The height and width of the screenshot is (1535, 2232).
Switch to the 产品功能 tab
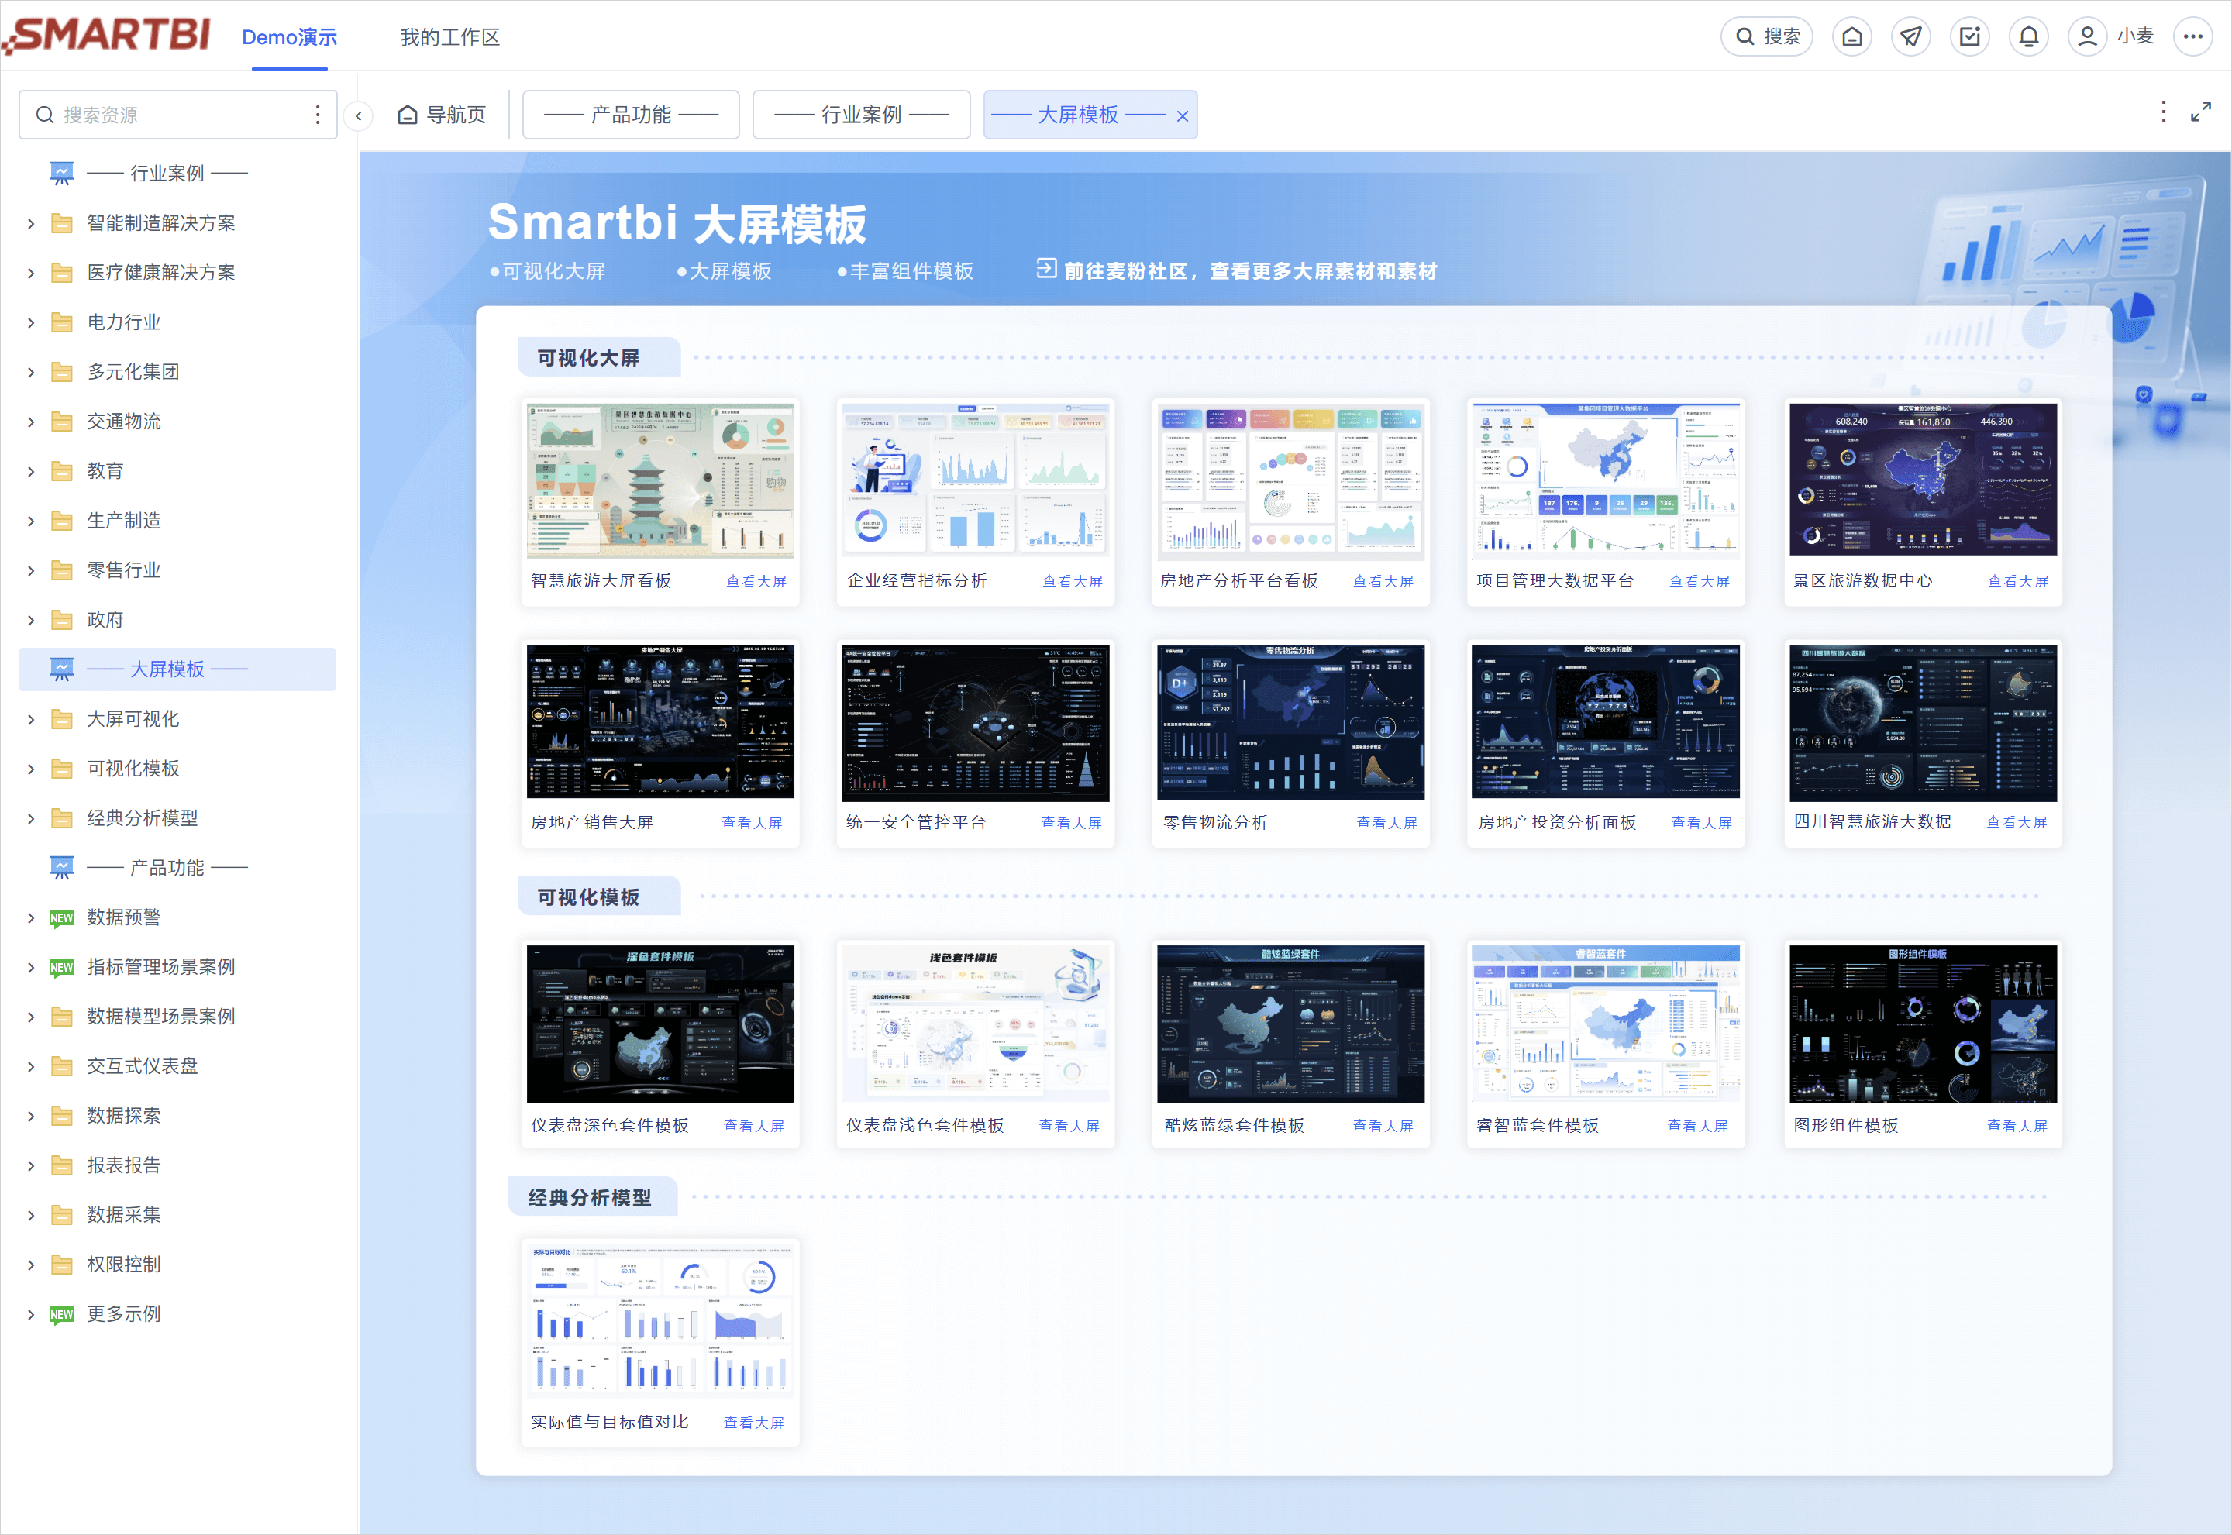point(631,115)
